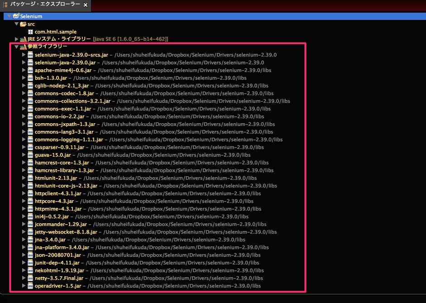Click the jar icon of htmlunit-core-js-2.13.jar
The height and width of the screenshot is (303, 426).
click(x=30, y=186)
